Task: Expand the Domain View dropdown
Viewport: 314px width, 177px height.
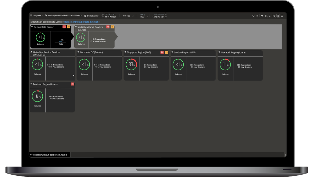Action: coord(92,16)
